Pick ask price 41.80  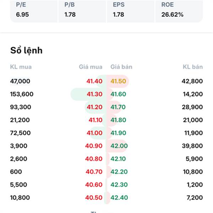[x=118, y=120]
